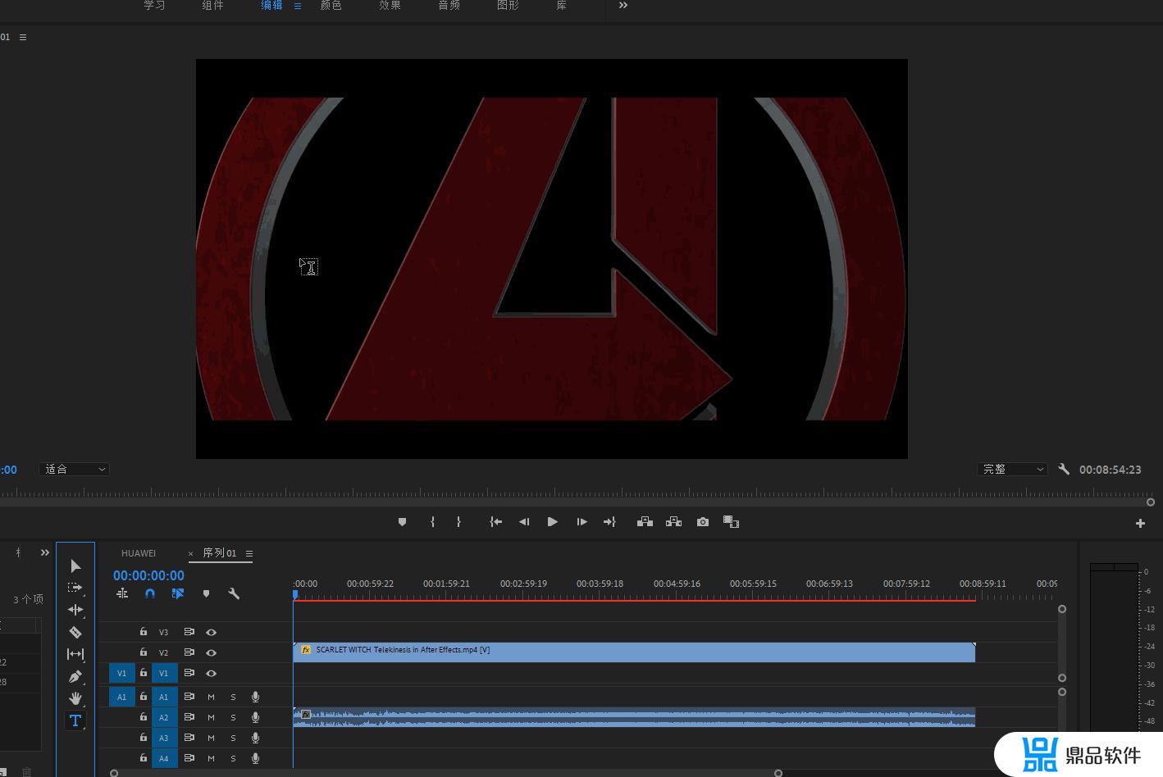Solo audio track A2
1163x777 pixels.
point(233,717)
